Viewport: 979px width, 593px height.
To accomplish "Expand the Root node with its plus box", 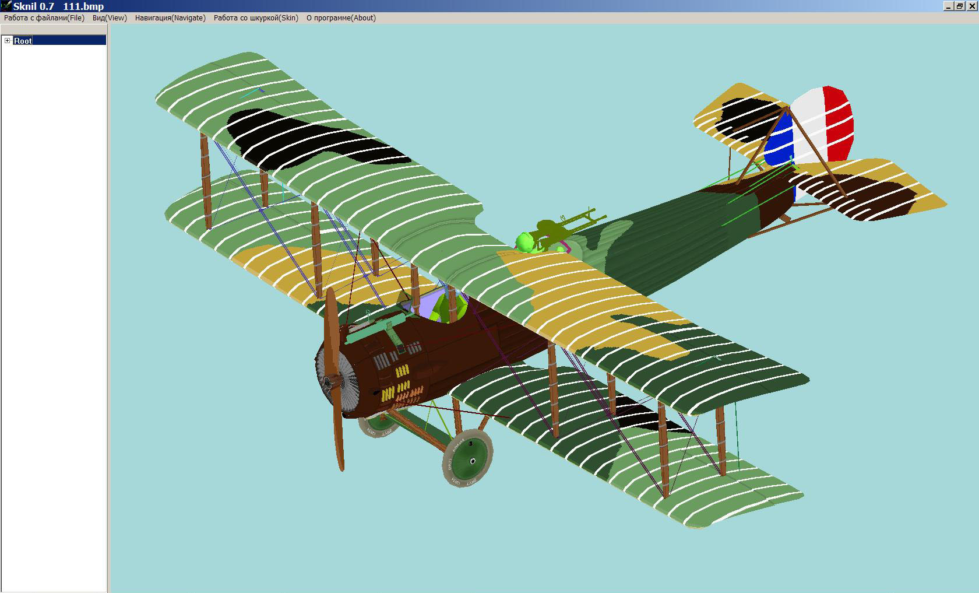I will point(7,40).
